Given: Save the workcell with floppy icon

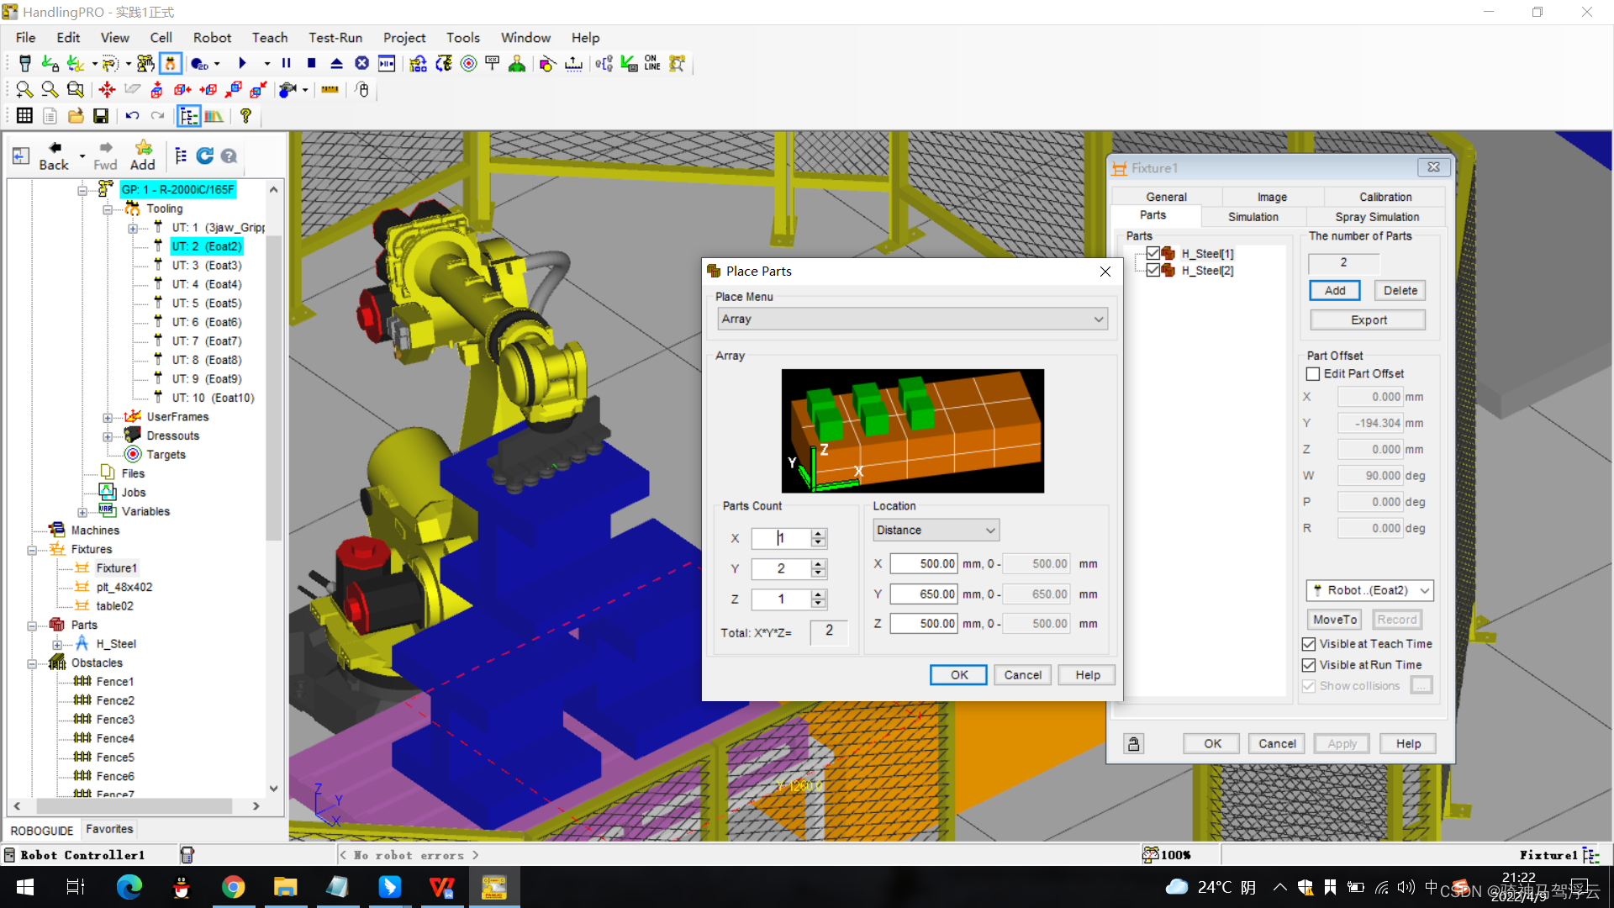Looking at the screenshot, I should (x=101, y=116).
